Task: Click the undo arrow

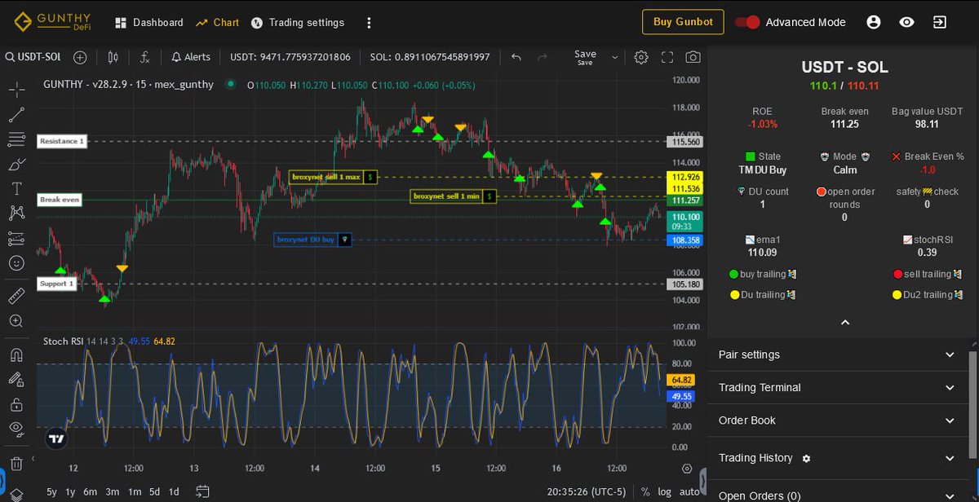Action: [x=516, y=57]
